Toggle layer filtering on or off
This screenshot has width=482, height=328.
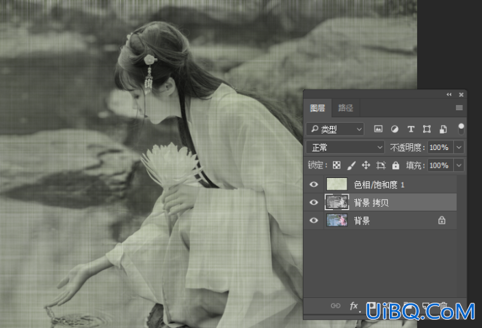click(461, 129)
